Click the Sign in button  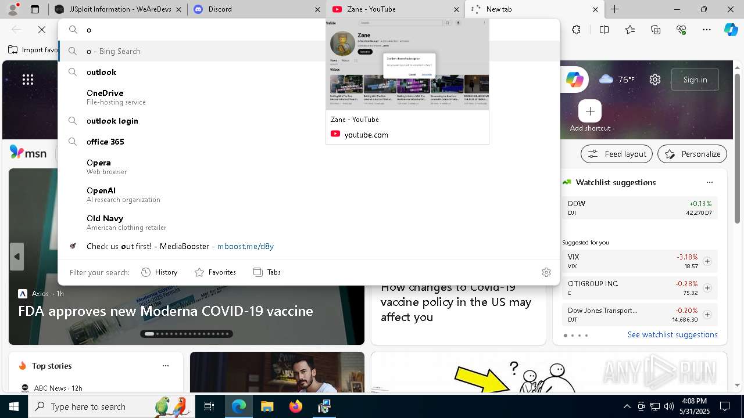pyautogui.click(x=695, y=80)
